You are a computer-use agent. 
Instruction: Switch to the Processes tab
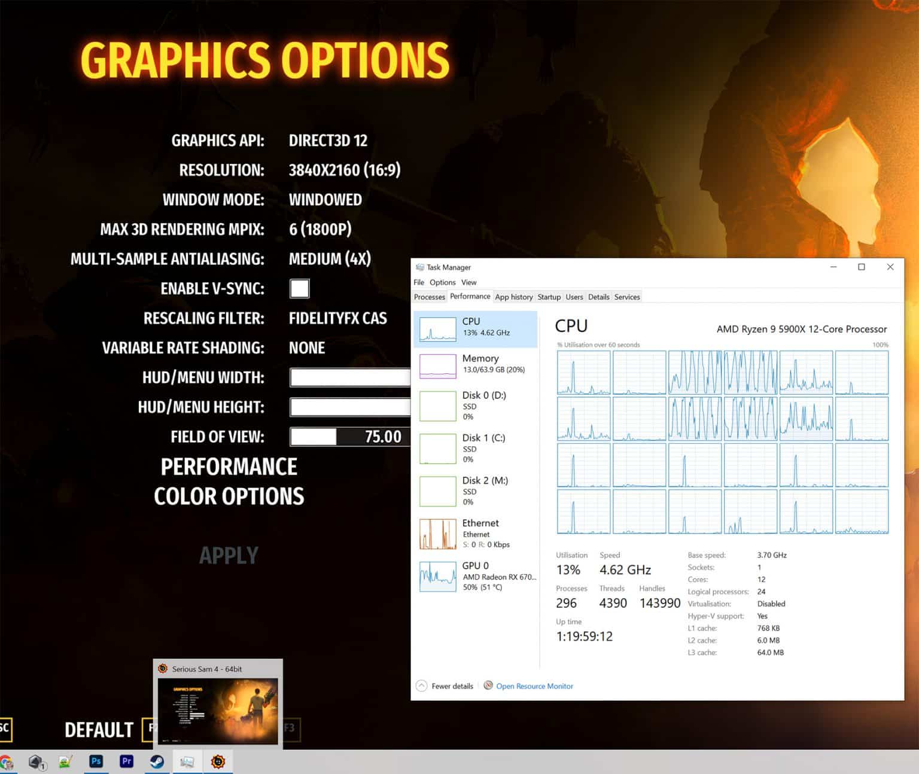pyautogui.click(x=429, y=297)
